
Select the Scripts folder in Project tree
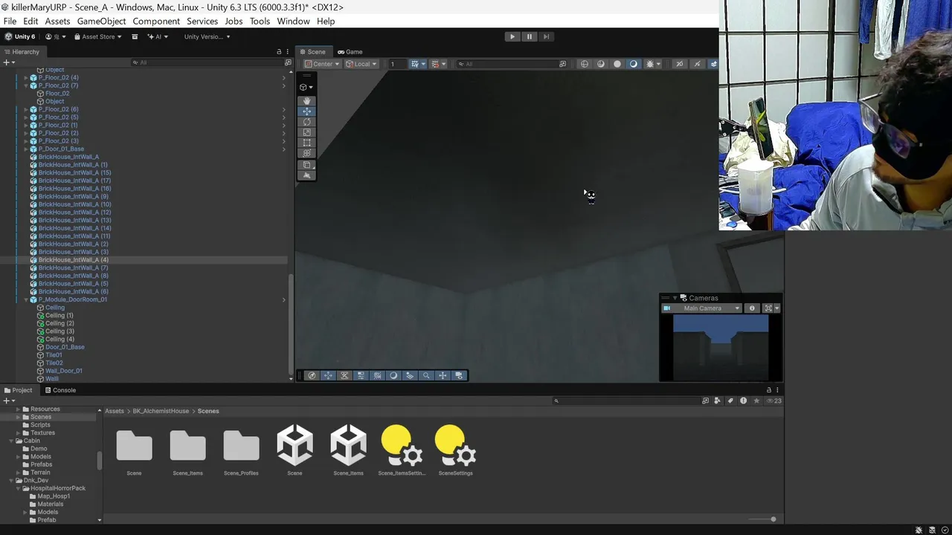point(40,425)
